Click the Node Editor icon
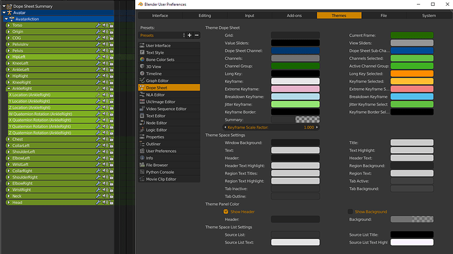Viewport: 453px width, 254px height. coord(142,123)
